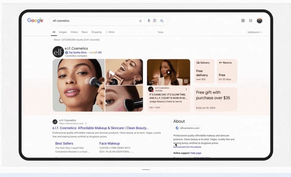Viewport: 291px width, 177px height.
Task: Open the e.l.f. Cosmetics brand title
Action: (x=76, y=48)
